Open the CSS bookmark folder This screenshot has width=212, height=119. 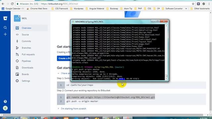tap(148, 9)
